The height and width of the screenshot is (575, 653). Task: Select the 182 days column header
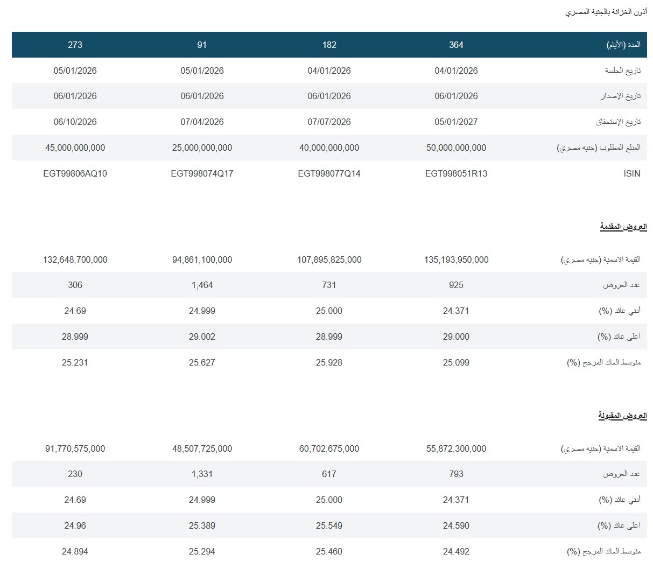(329, 45)
